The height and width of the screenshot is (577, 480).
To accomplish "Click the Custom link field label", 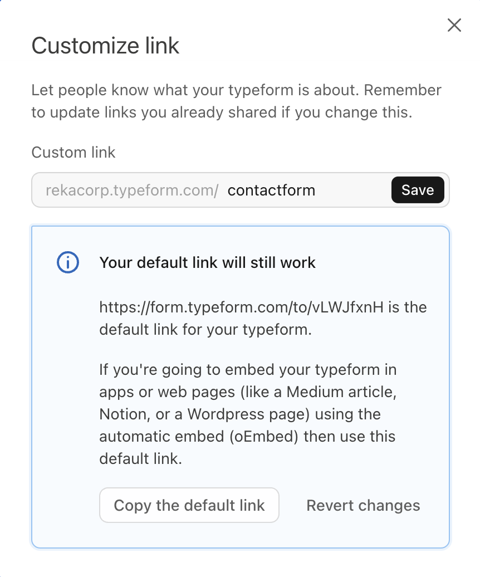I will (73, 153).
